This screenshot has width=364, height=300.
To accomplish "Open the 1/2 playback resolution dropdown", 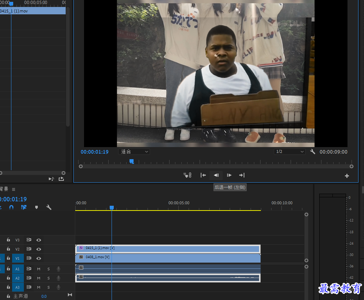I will click(289, 151).
